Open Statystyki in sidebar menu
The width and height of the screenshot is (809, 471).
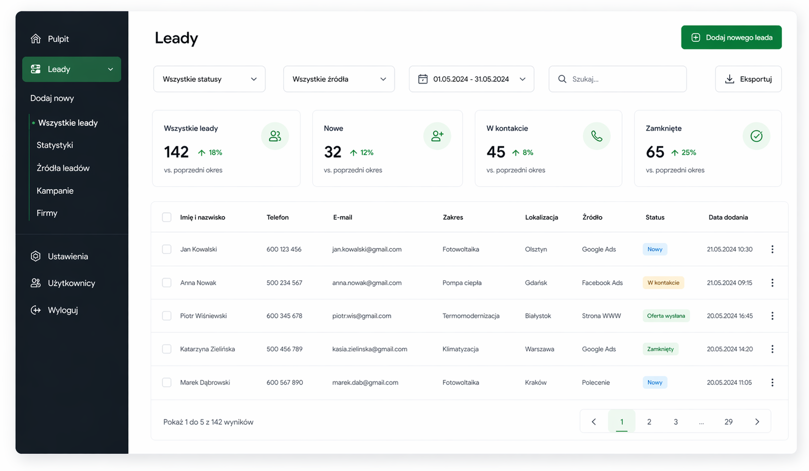pyautogui.click(x=55, y=145)
